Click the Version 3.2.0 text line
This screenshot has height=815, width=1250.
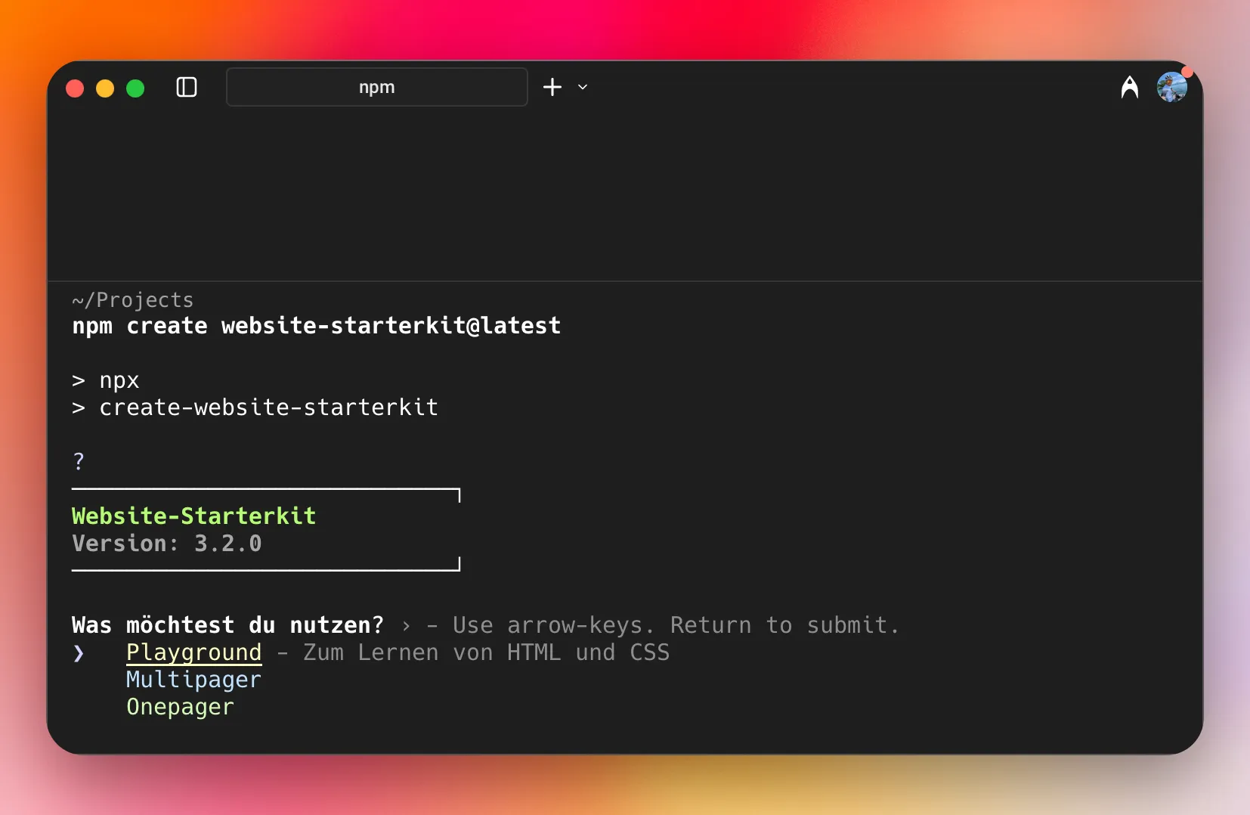[x=166, y=544]
